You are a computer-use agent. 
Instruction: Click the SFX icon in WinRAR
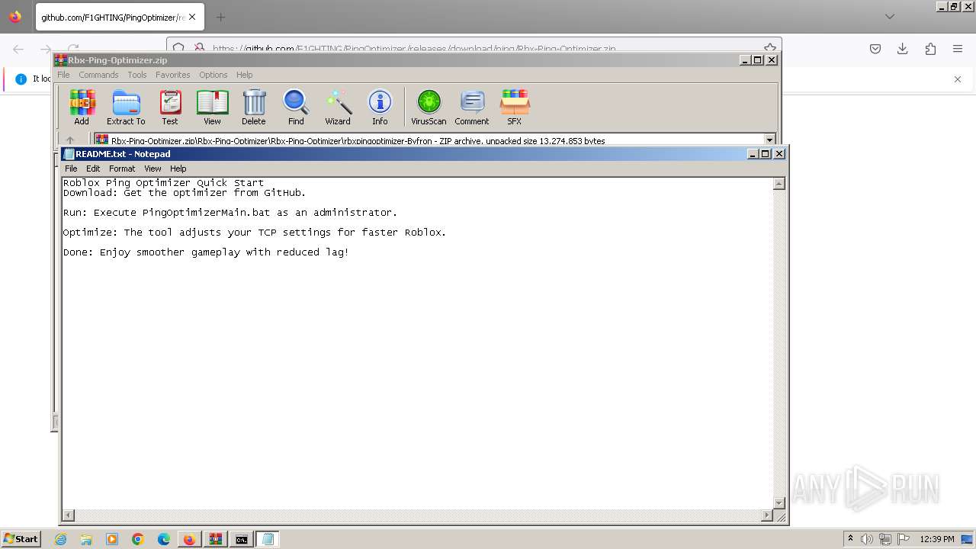[x=515, y=107]
